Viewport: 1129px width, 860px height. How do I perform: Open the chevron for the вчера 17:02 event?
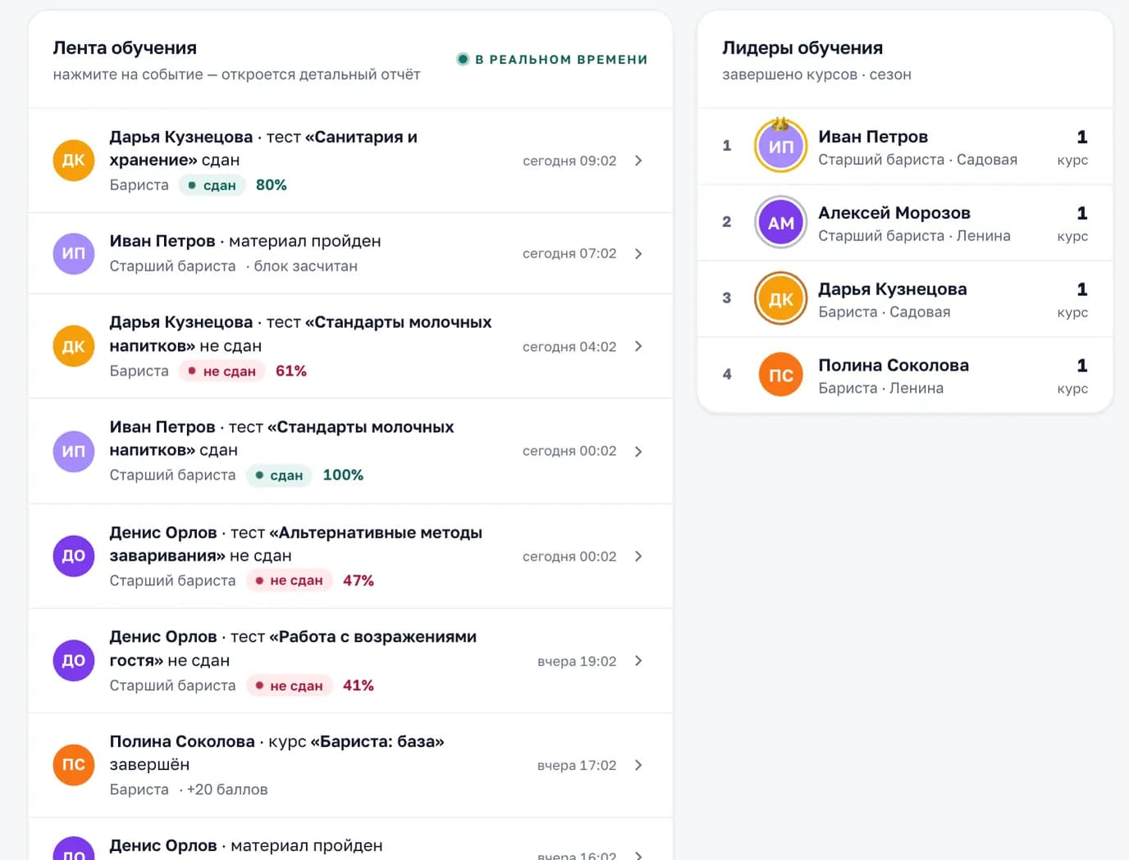(x=638, y=765)
